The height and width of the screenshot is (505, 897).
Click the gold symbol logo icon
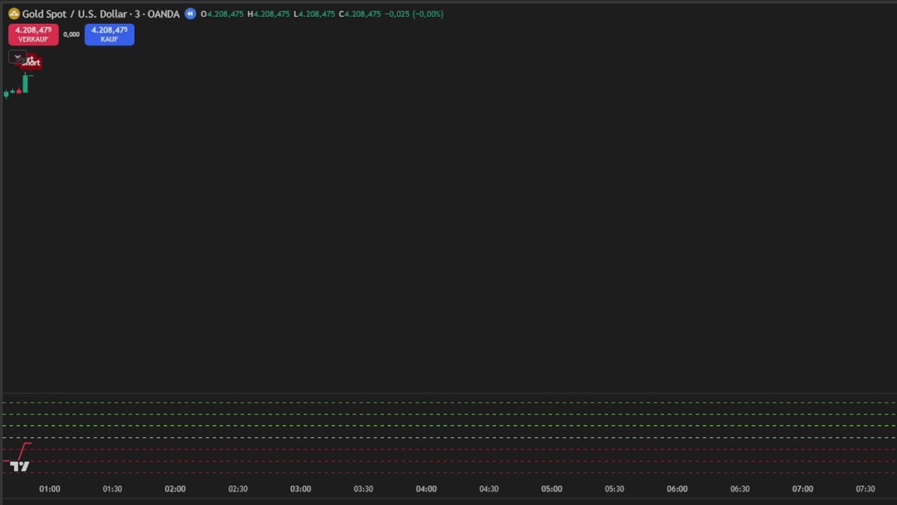coord(14,14)
